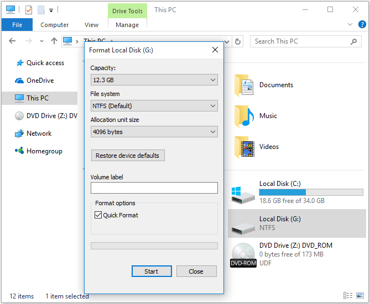Open the Recent locations dropdown arrow
370x304 pixels.
click(x=42, y=41)
